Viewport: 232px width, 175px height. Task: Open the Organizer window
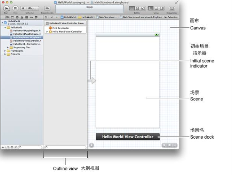pyautogui.click(x=171, y=8)
